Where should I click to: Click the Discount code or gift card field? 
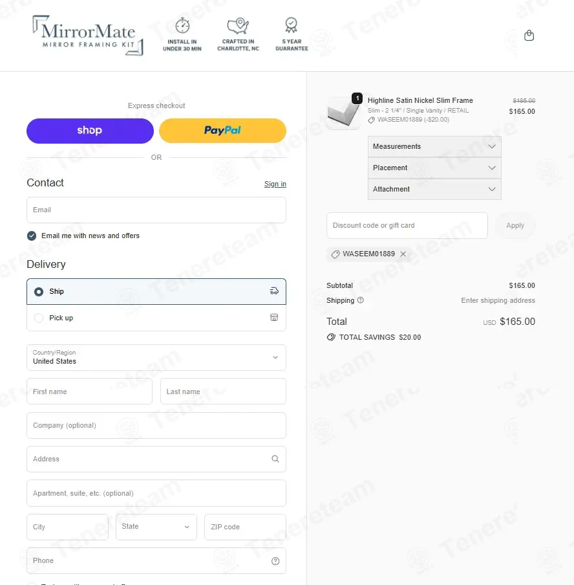point(407,225)
